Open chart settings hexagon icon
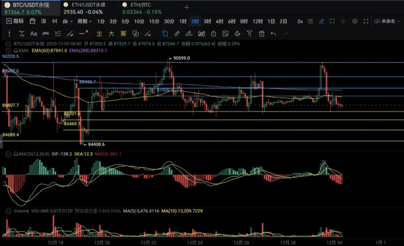Image resolution: width=404 pixels, height=246 pixels. click(355, 21)
